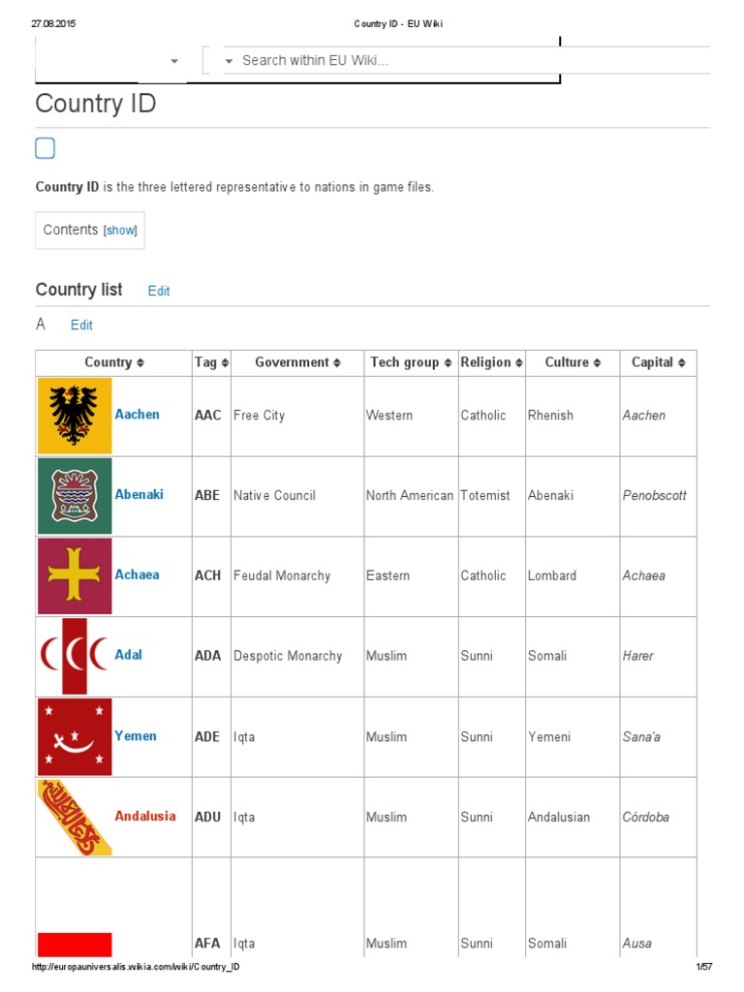Image resolution: width=744 pixels, height=992 pixels.
Task: Focus the Search within EU Wiki field
Action: pos(465,61)
